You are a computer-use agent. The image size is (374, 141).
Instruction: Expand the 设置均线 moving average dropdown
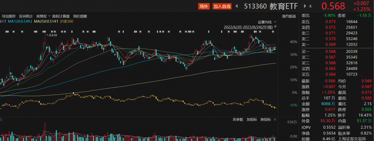pyautogui.click(x=267, y=22)
